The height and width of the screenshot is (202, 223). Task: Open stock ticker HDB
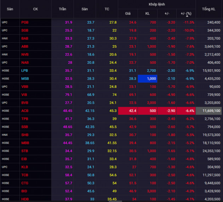pos(25,199)
